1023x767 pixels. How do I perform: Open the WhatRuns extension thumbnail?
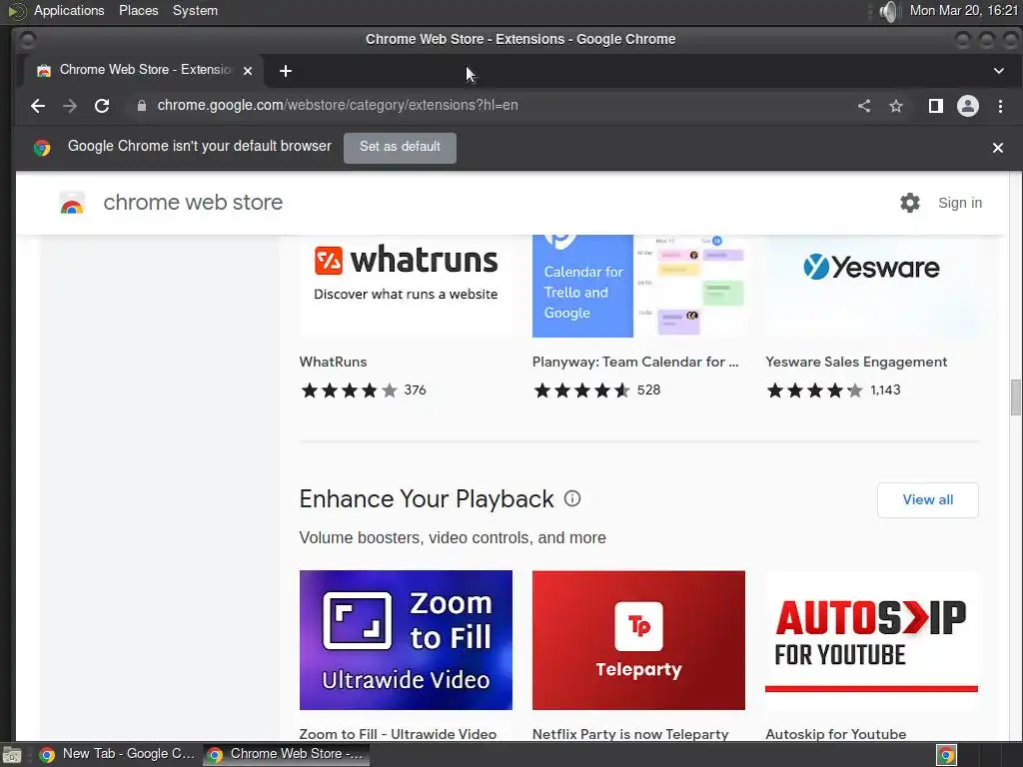tap(406, 286)
